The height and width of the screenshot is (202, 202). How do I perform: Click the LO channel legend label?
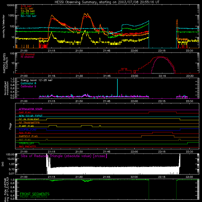(x=28, y=54)
